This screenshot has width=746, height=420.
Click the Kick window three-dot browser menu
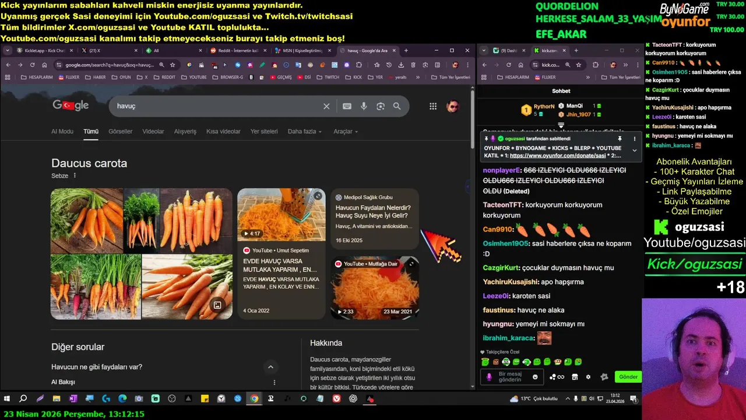[x=638, y=65]
